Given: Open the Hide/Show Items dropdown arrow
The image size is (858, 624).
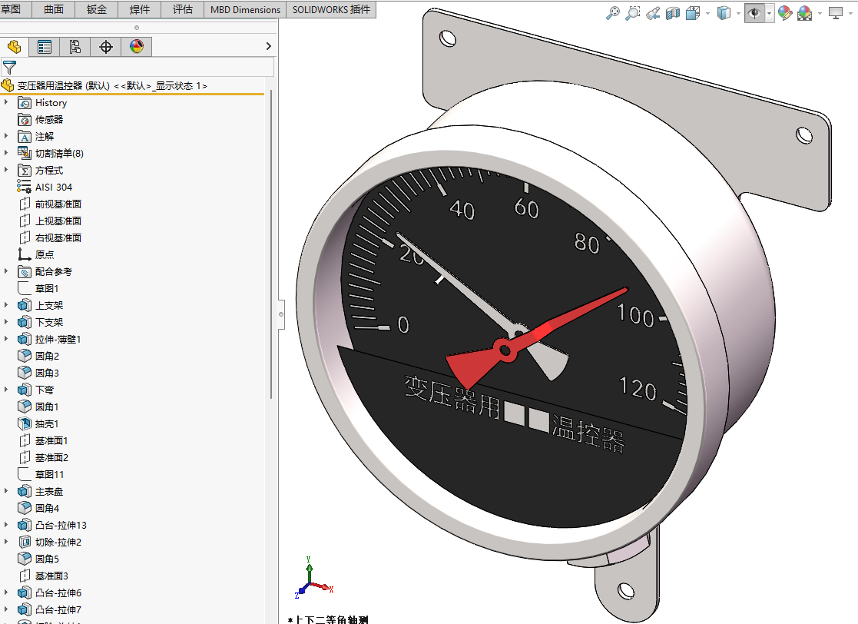Looking at the screenshot, I should click(769, 13).
